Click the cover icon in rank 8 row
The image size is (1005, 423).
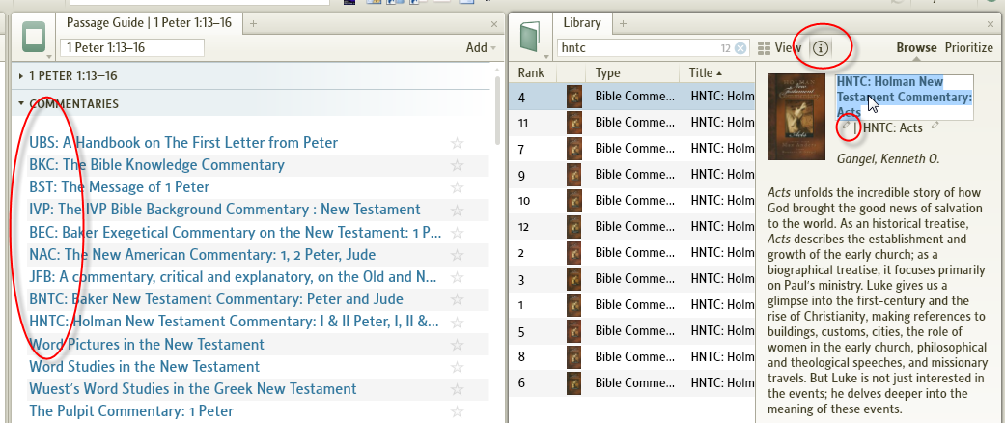coord(573,357)
